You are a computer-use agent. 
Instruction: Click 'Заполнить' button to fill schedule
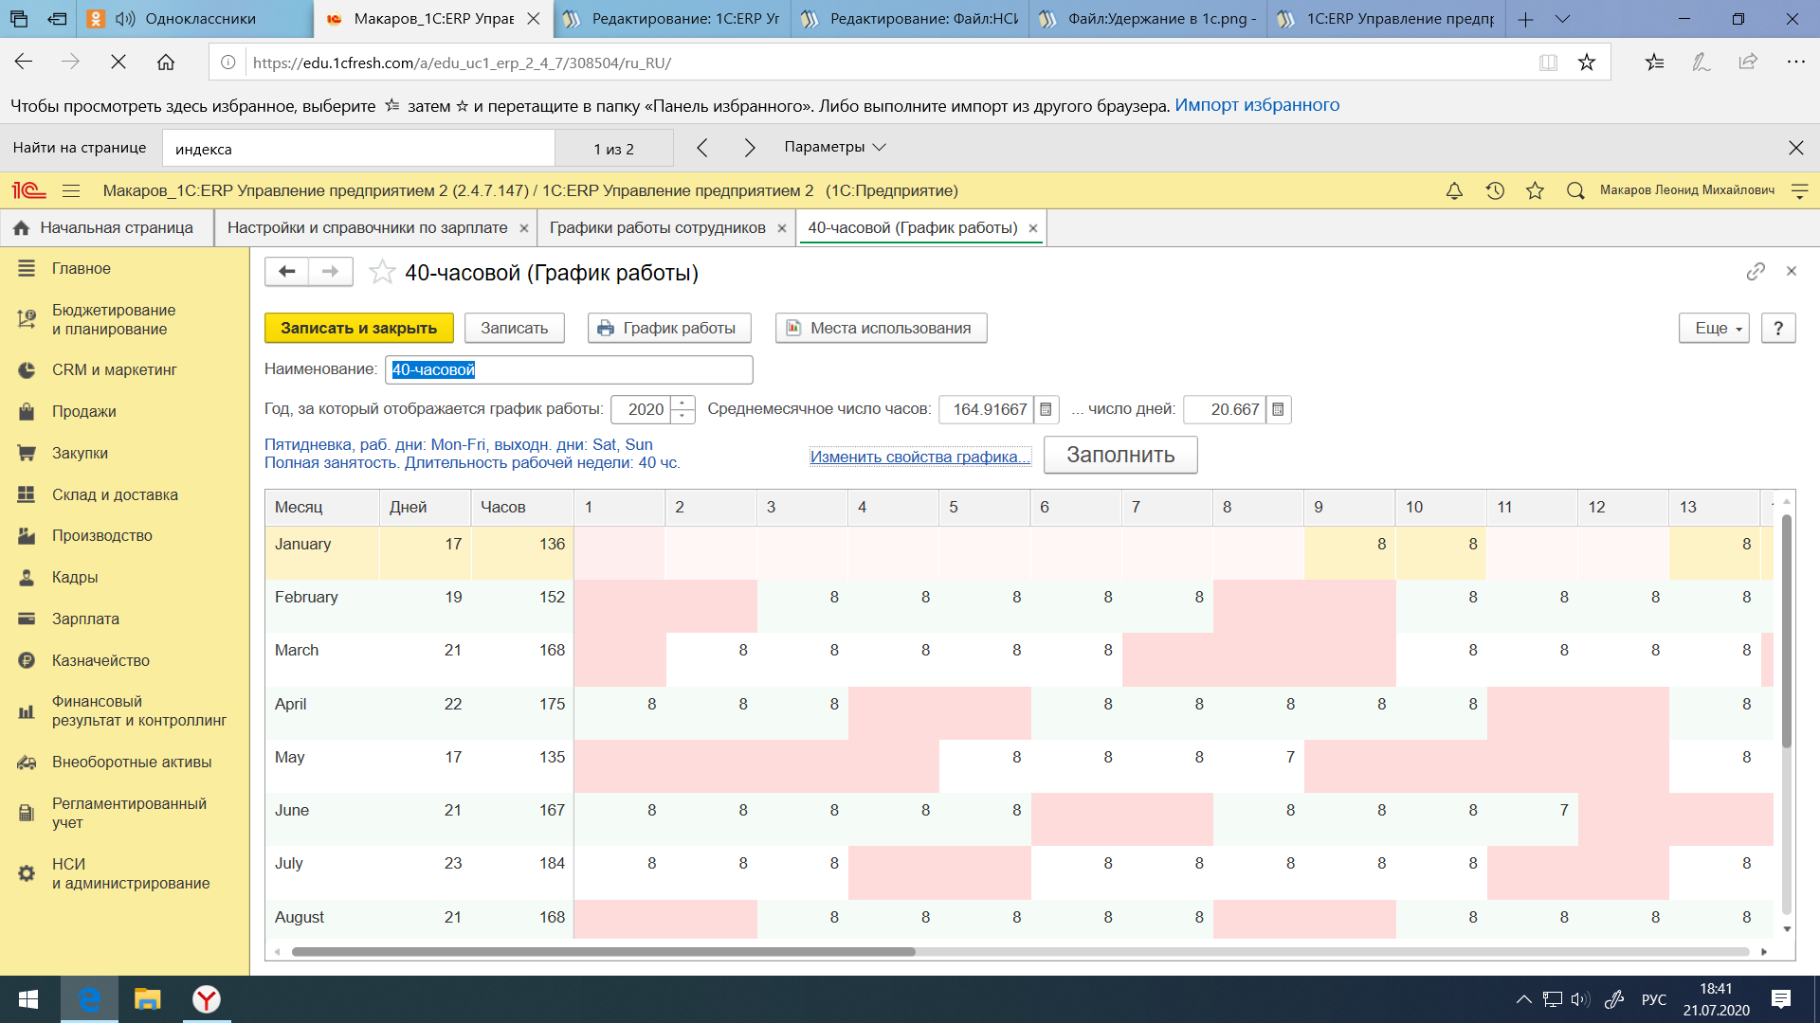point(1120,455)
